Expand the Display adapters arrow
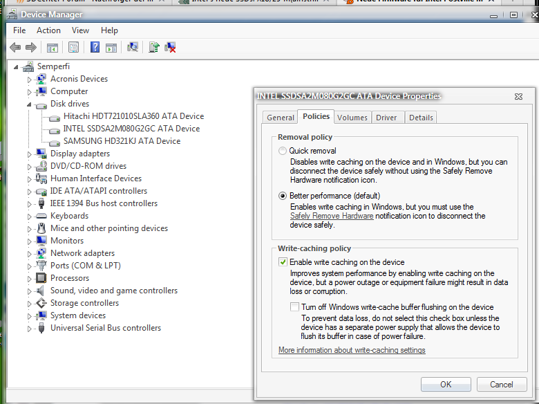The width and height of the screenshot is (539, 404). pos(29,154)
